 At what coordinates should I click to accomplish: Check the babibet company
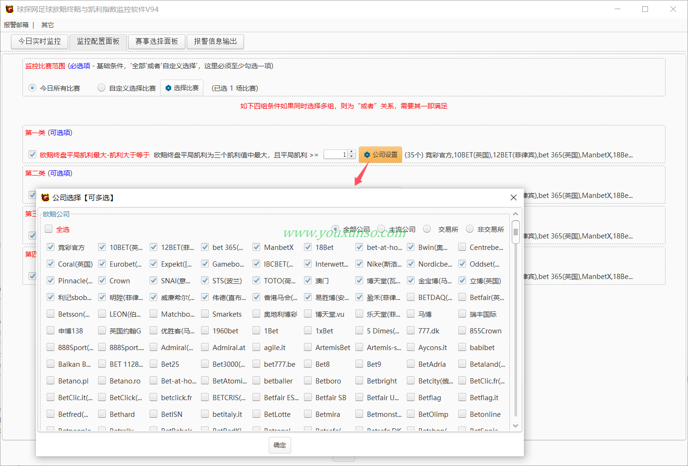[462, 347]
